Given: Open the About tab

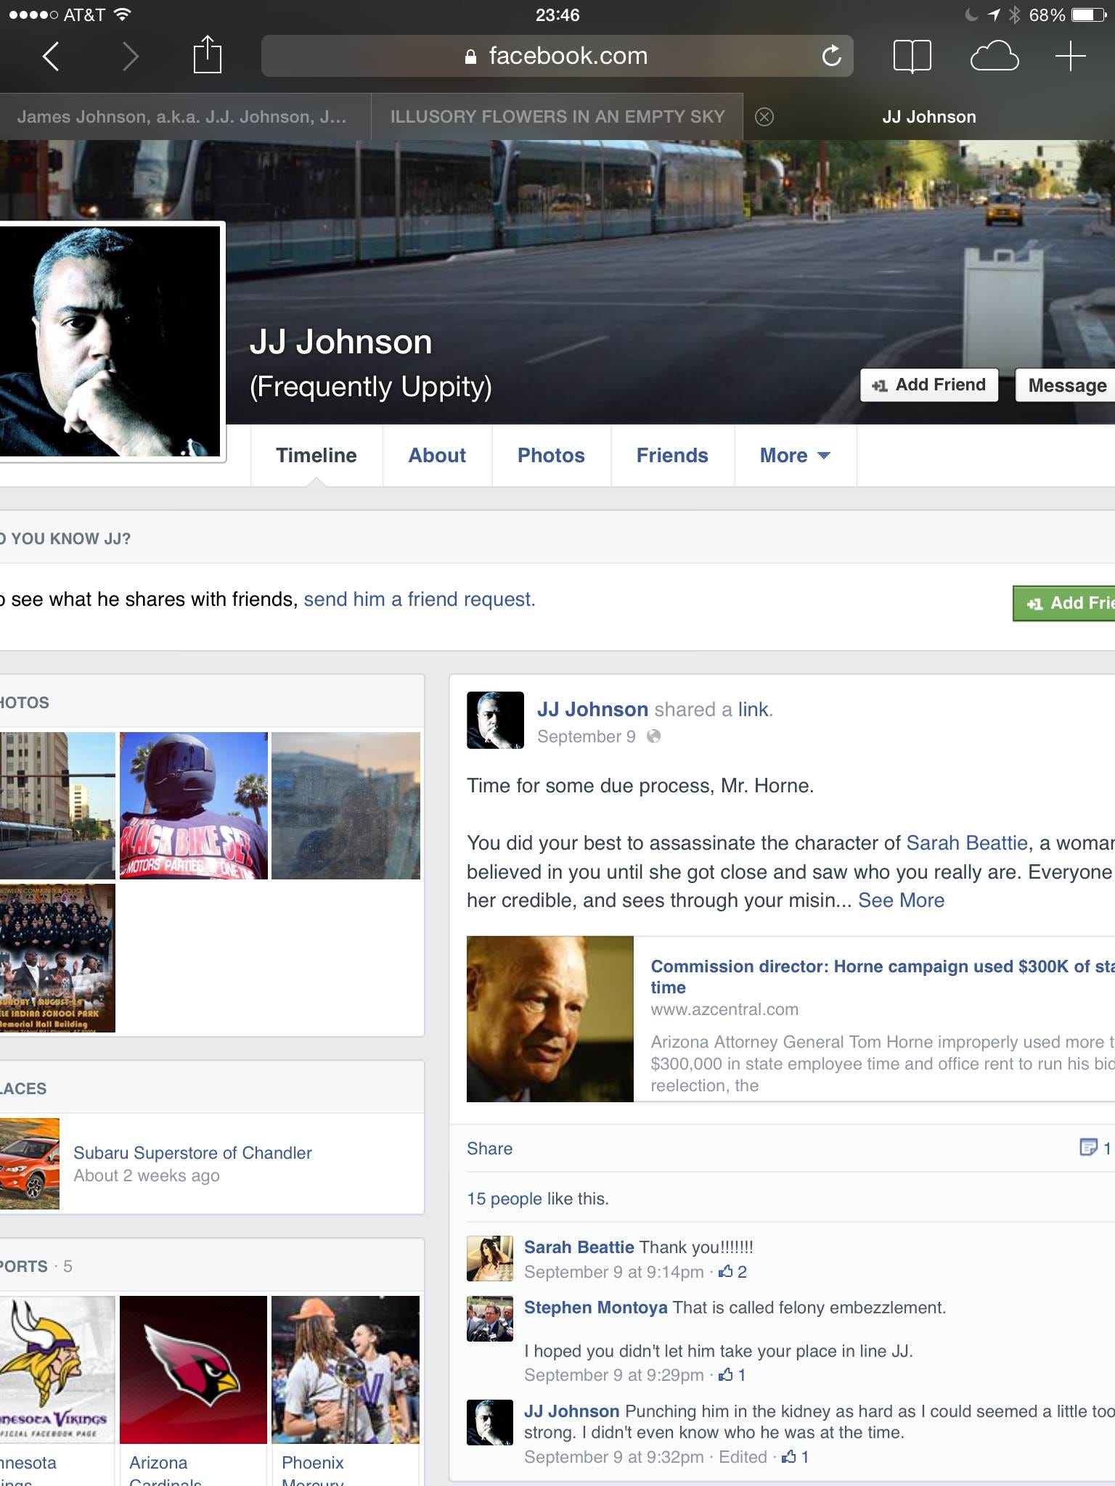Looking at the screenshot, I should [437, 456].
